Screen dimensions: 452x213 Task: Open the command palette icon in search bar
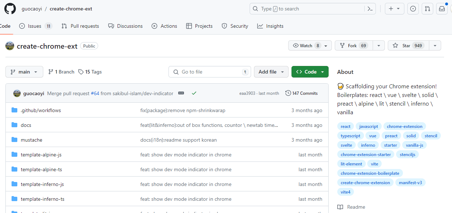click(370, 9)
